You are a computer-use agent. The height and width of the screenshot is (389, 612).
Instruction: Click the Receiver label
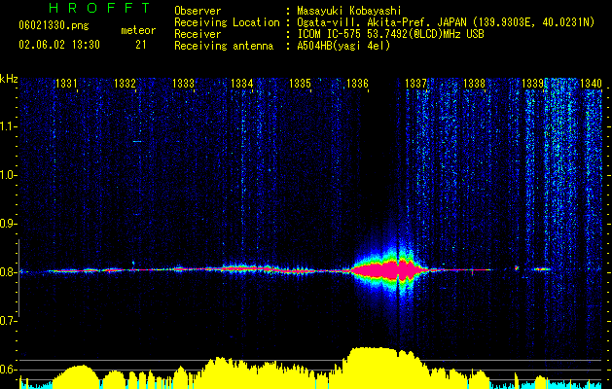tap(198, 34)
